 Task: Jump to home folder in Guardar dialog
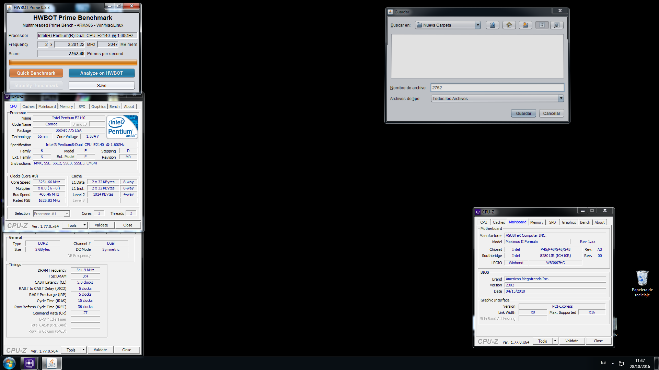click(x=509, y=25)
